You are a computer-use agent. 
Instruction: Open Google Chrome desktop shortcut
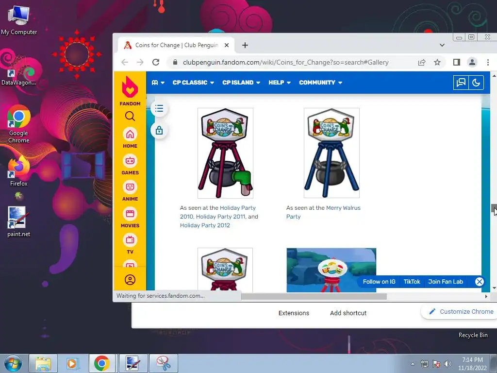click(x=19, y=124)
